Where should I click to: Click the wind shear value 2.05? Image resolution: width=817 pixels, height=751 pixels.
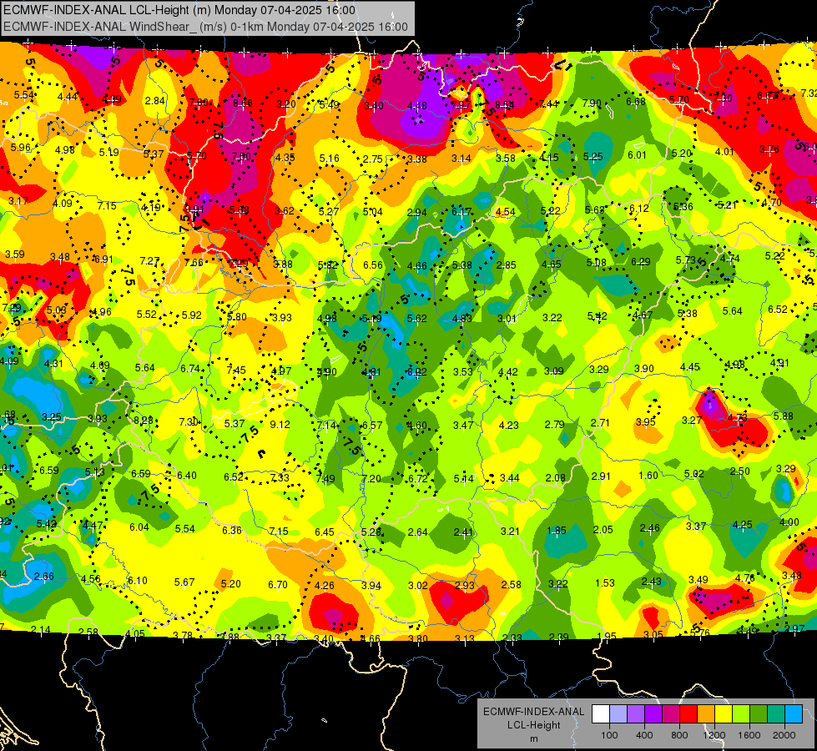click(603, 530)
